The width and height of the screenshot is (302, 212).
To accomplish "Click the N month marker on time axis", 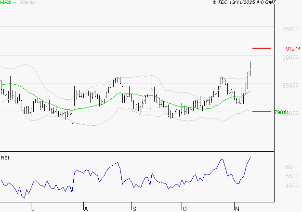I will 237,209.
